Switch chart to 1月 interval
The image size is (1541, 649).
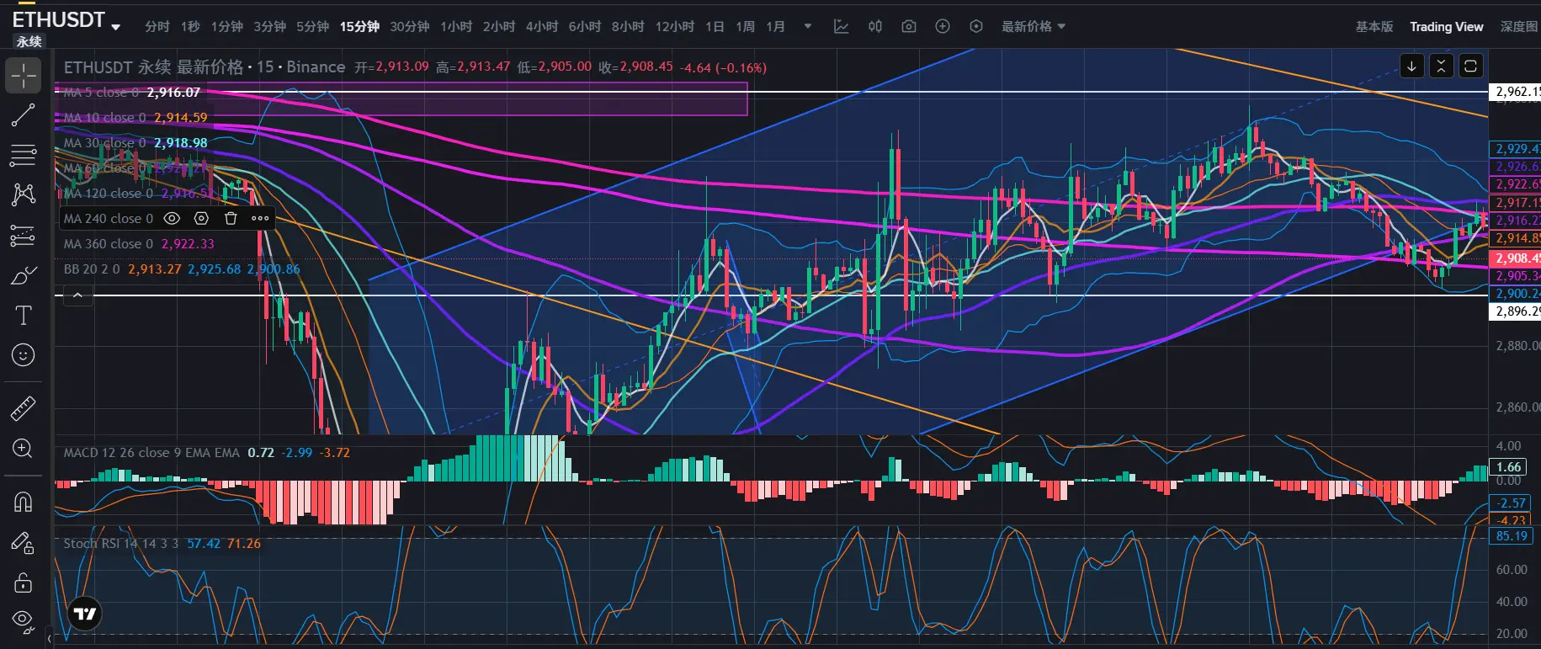(x=775, y=26)
